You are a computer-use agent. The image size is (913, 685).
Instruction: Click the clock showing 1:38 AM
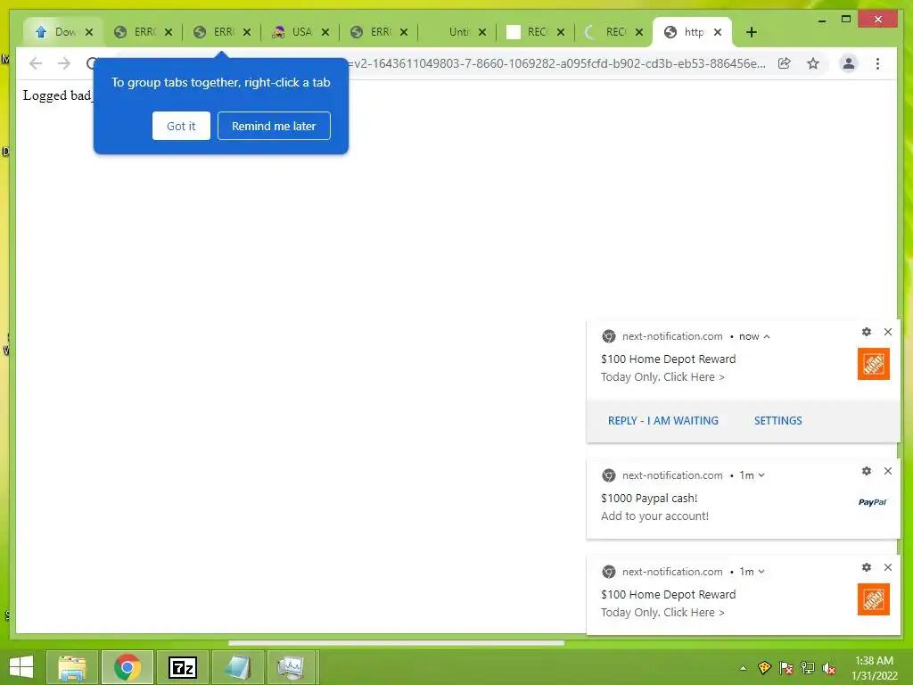click(874, 661)
